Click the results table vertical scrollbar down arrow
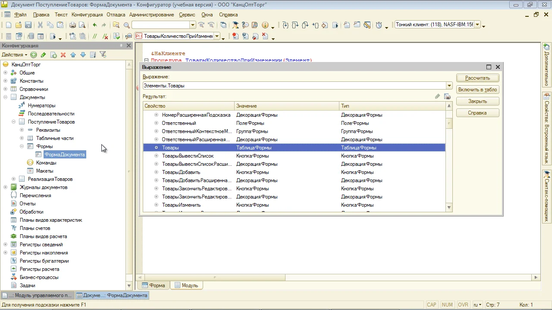The width and height of the screenshot is (552, 310). pyautogui.click(x=449, y=208)
